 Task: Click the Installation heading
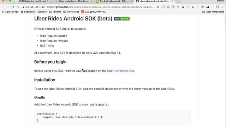pyautogui.click(x=45, y=80)
